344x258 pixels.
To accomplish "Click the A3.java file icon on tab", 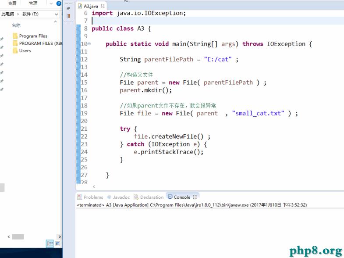I will point(80,6).
